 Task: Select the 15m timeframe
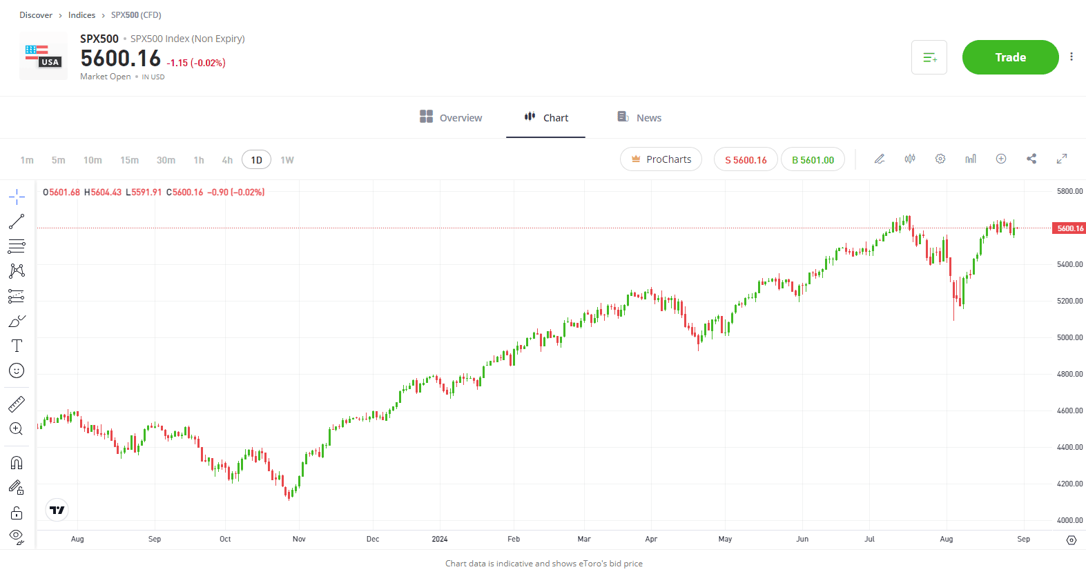click(x=129, y=160)
